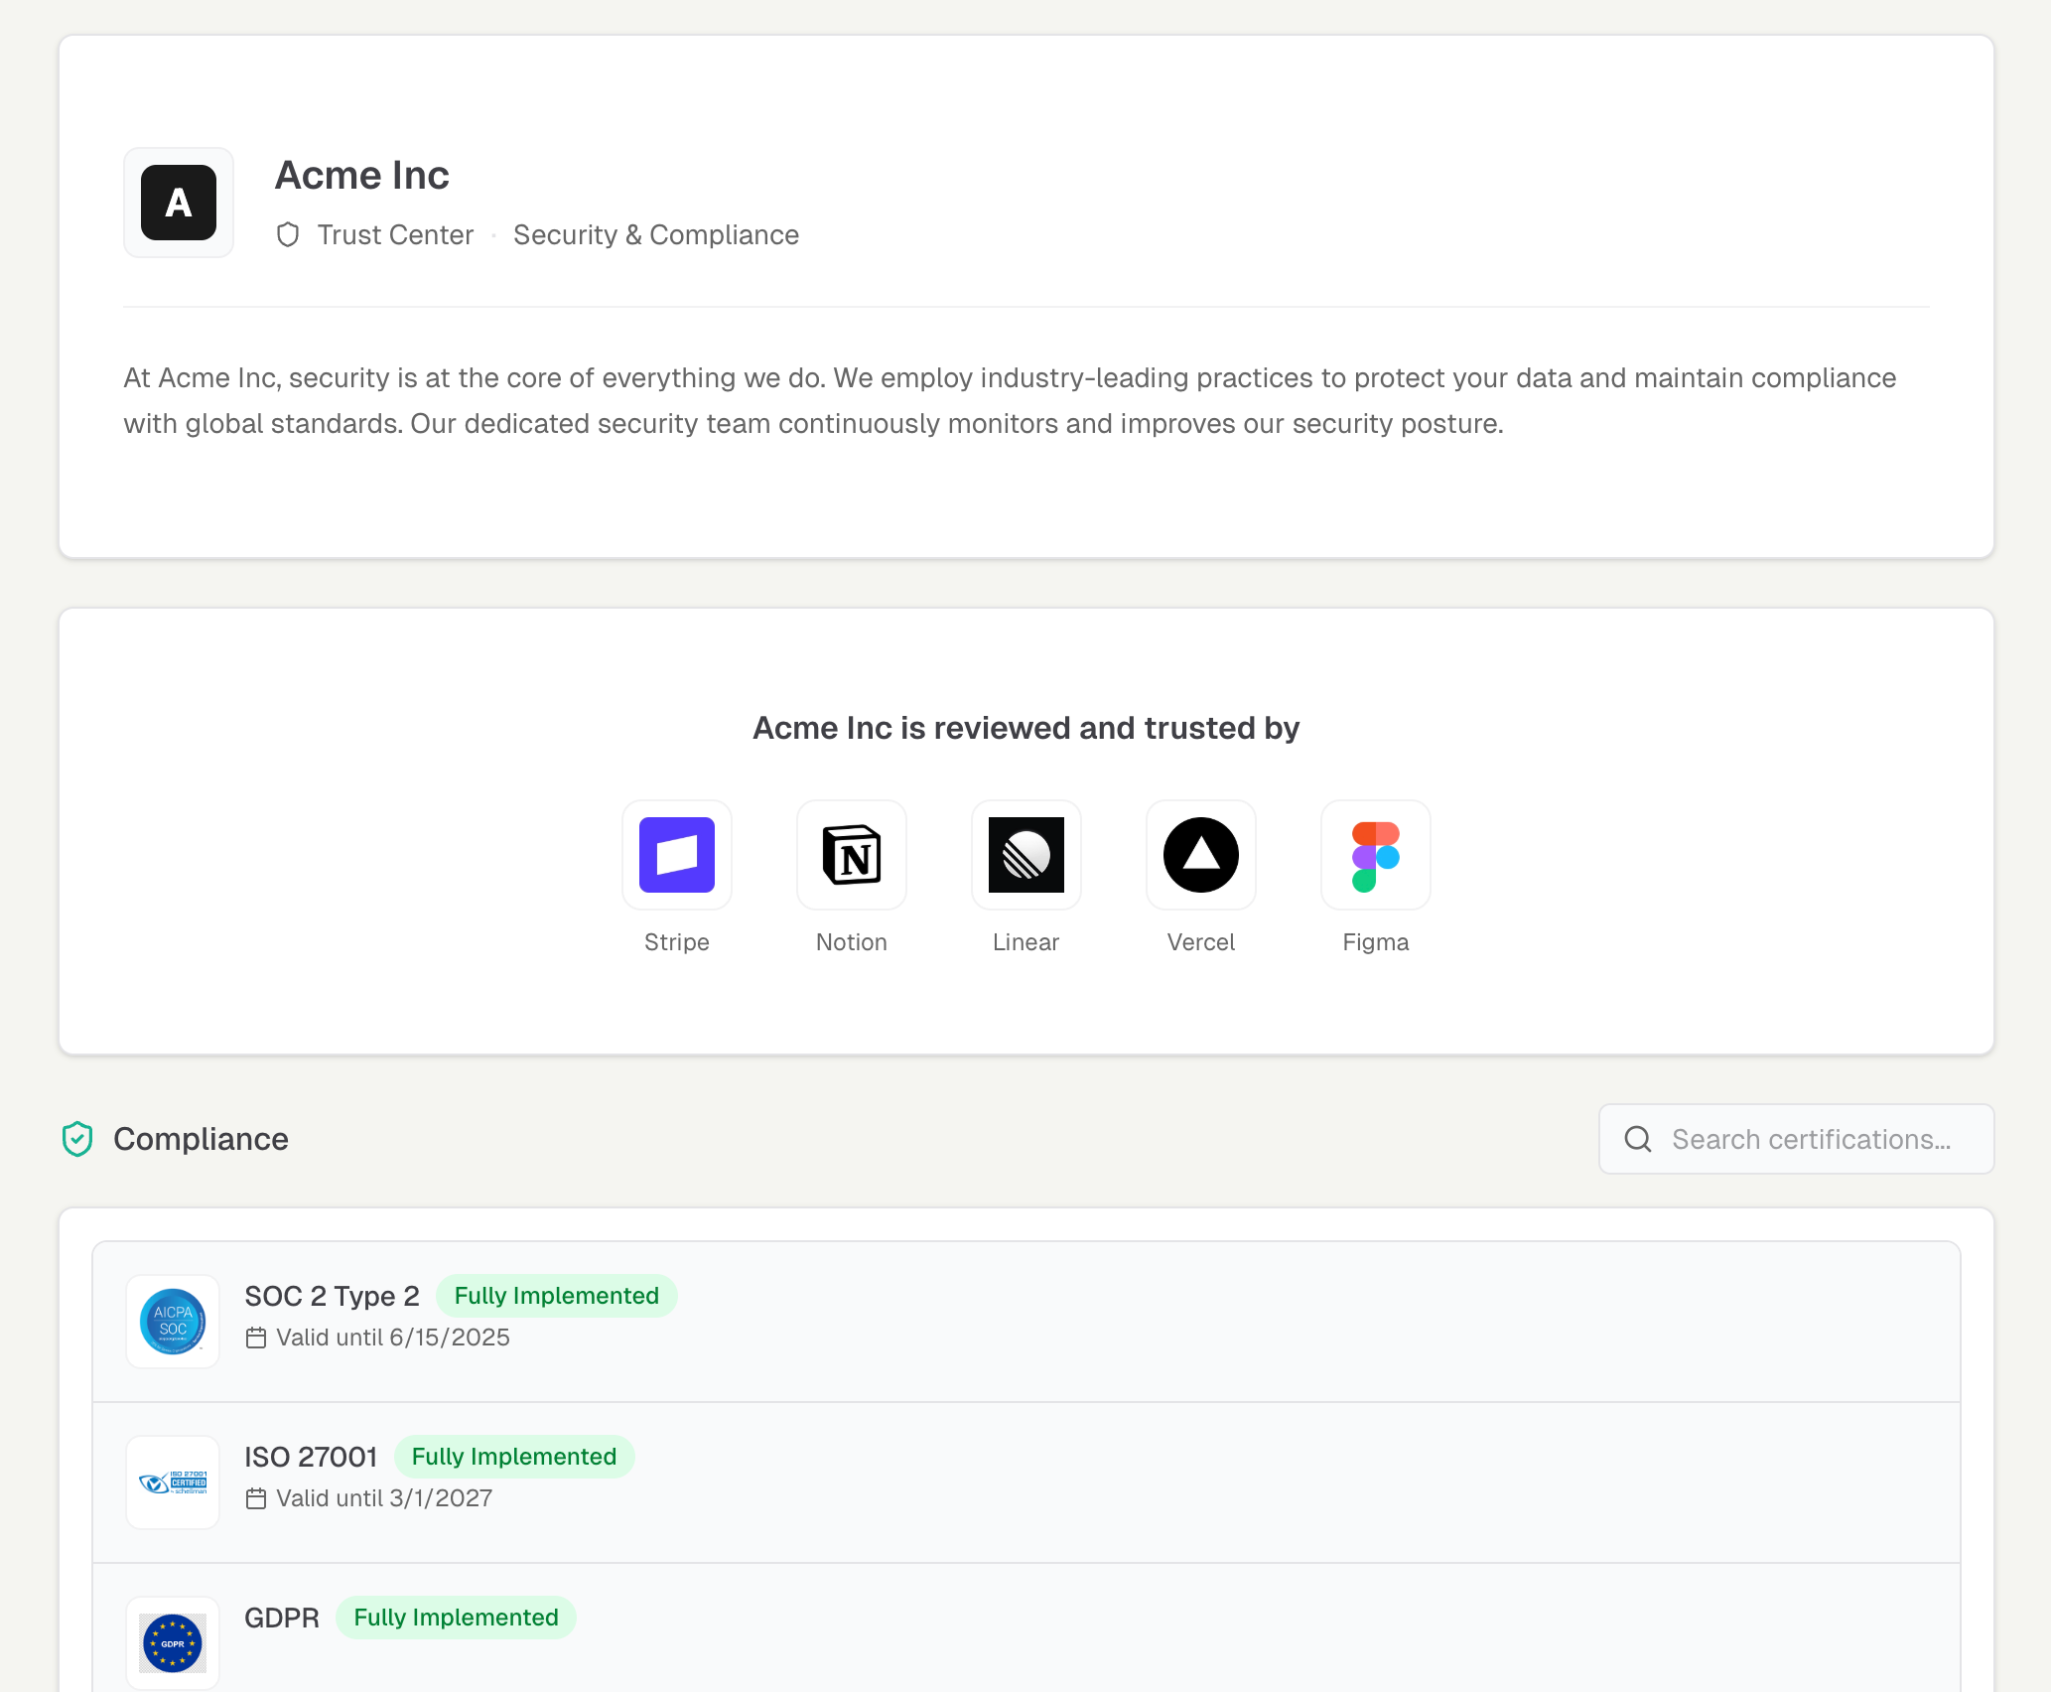Screen dimensions: 2051x1692
Task: Click the magnifier icon in the search bar
Action: pos(1637,1139)
